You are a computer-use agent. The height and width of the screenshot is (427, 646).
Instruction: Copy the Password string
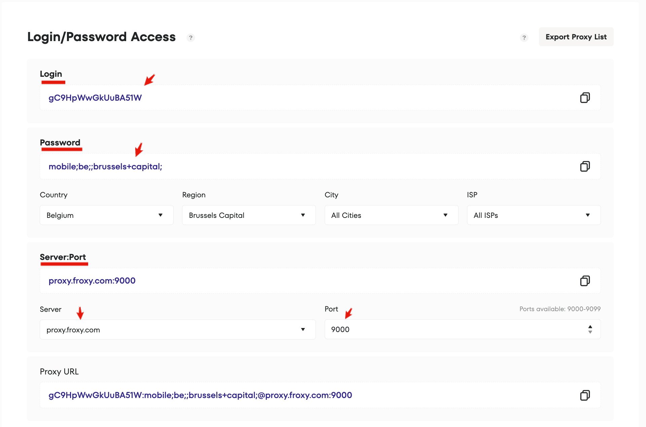(x=585, y=166)
